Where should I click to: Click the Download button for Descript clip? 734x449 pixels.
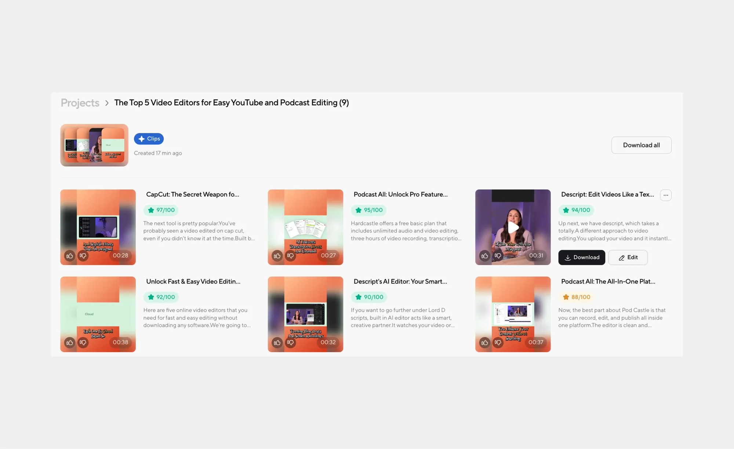click(581, 257)
